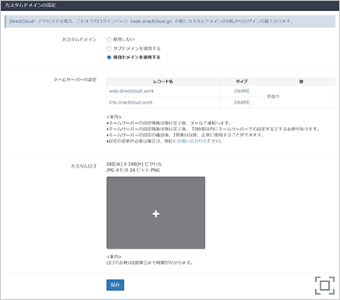
Task: Click the 準備中 value cell
Action: 299,97
